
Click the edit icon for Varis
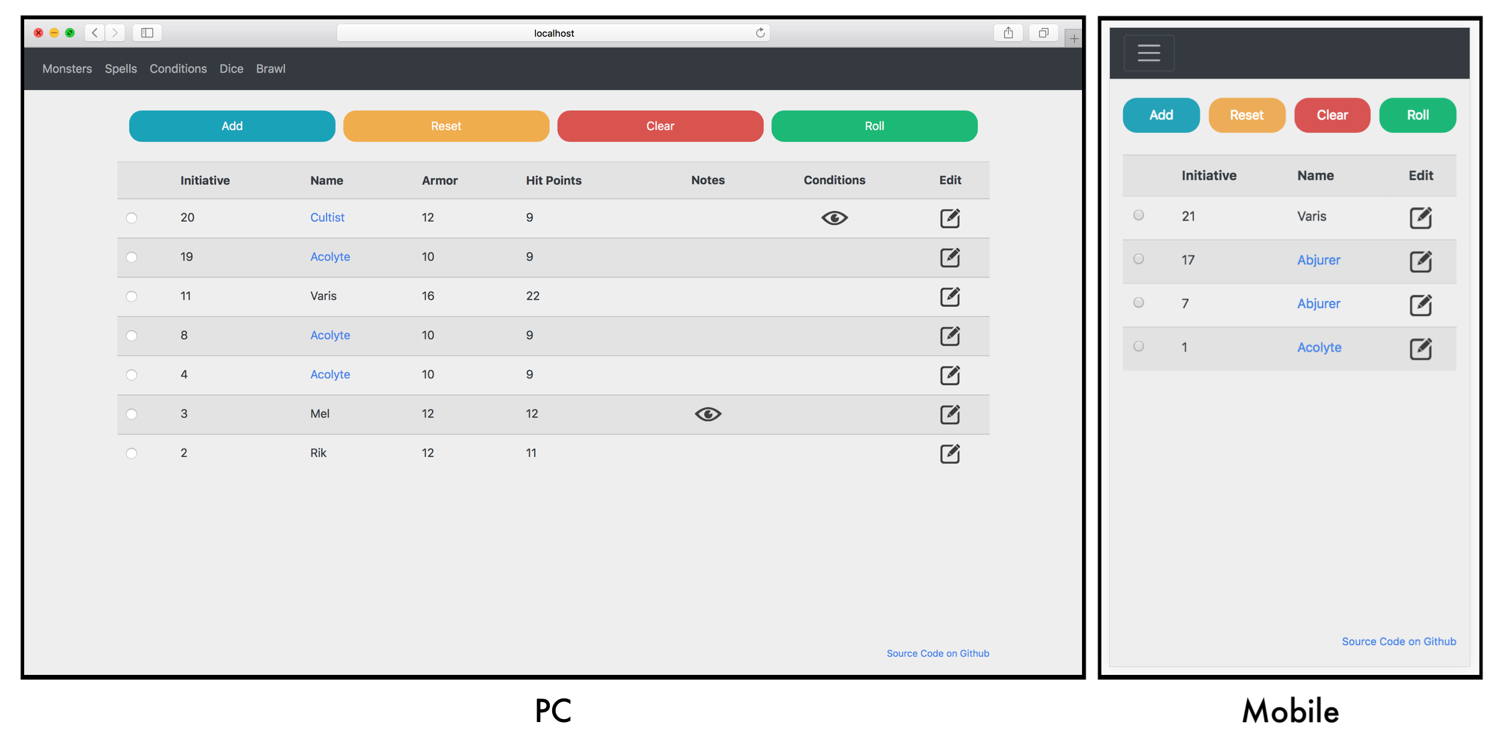(x=950, y=296)
